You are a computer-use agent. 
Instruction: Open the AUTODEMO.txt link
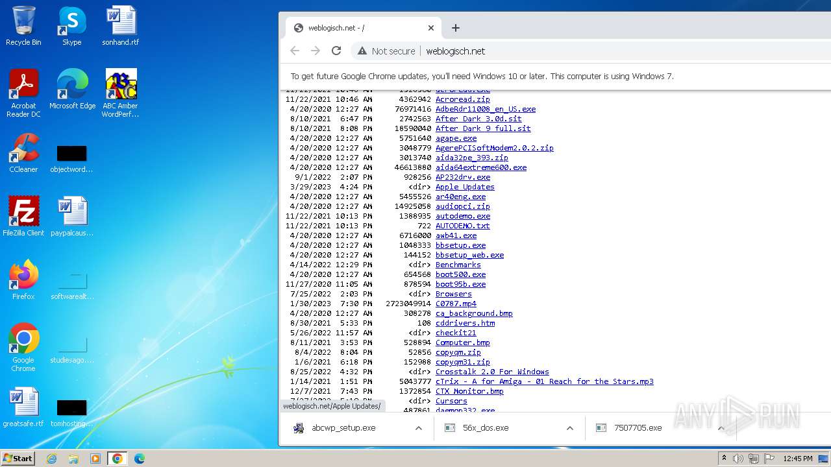pos(463,226)
